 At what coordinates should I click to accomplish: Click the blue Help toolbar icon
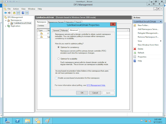coord(23,13)
